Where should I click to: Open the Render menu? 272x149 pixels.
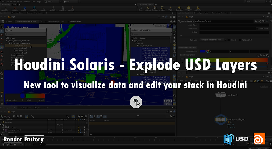pyautogui.click(x=13, y=1)
